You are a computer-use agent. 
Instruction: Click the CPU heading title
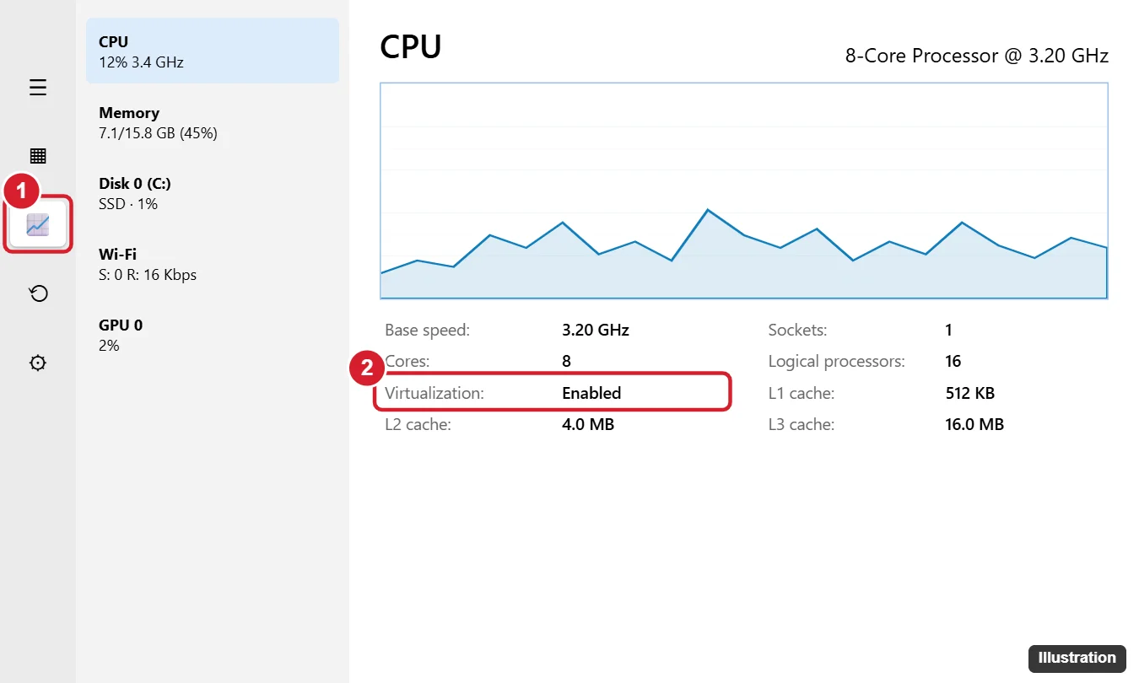pos(411,46)
